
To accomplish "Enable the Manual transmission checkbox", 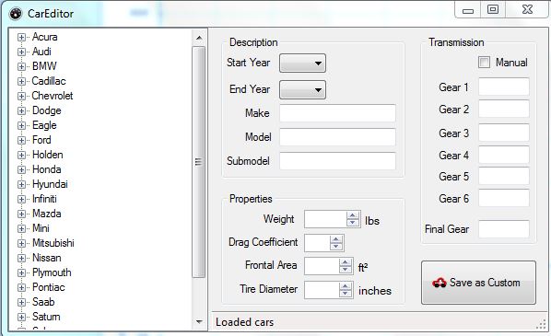I will [x=484, y=63].
